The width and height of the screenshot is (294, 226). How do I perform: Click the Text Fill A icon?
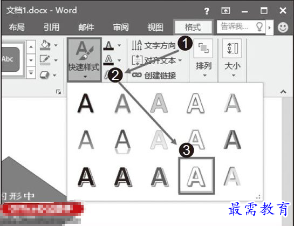click(x=108, y=45)
